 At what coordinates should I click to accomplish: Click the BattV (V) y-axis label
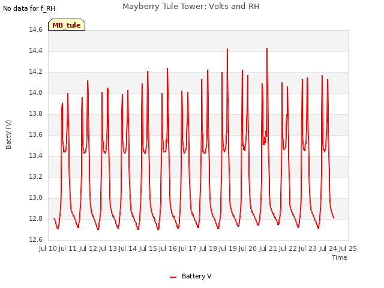coord(8,134)
